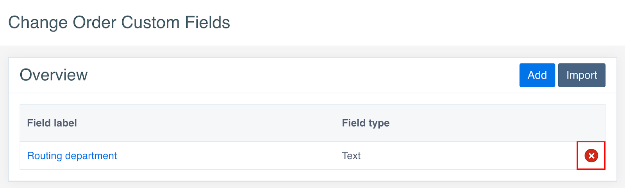Viewport: 625px width, 188px height.
Task: Select the word Overview in panel header
Action: [x=54, y=75]
